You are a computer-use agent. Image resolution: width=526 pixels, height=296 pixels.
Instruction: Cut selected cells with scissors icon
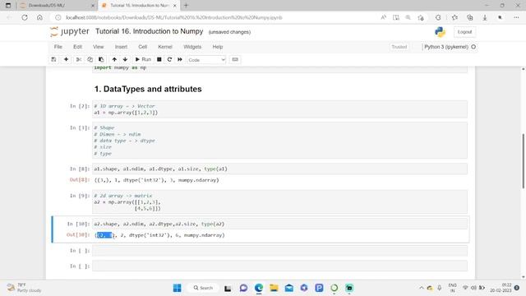tap(79, 59)
